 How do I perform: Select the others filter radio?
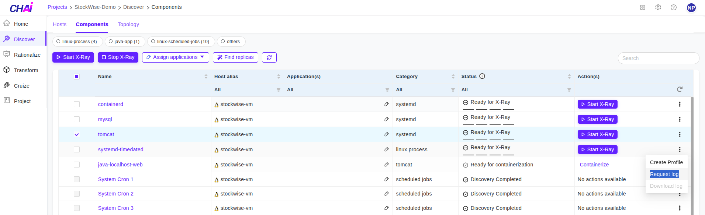223,42
